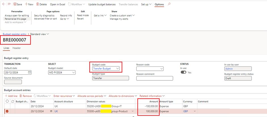The height and width of the screenshot is (117, 267).
Task: Select the Options tab
Action: point(159,5)
